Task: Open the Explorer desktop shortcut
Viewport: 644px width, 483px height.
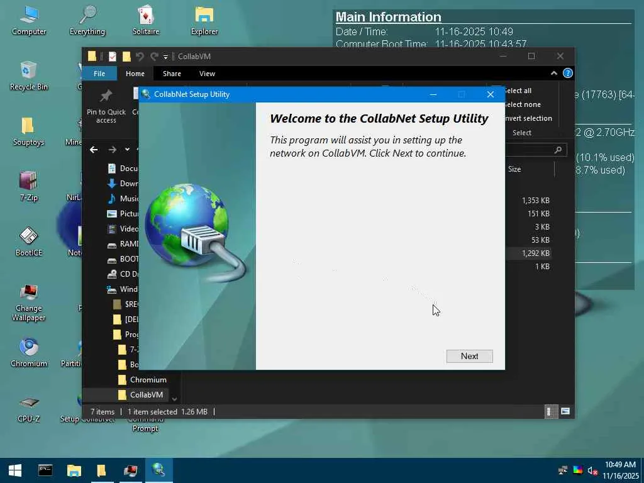Action: (204, 21)
